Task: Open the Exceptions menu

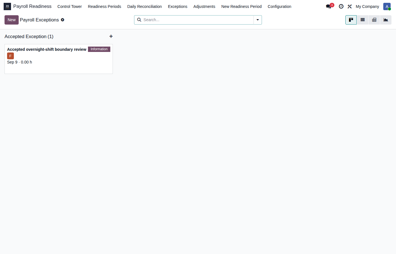Action: tap(178, 6)
